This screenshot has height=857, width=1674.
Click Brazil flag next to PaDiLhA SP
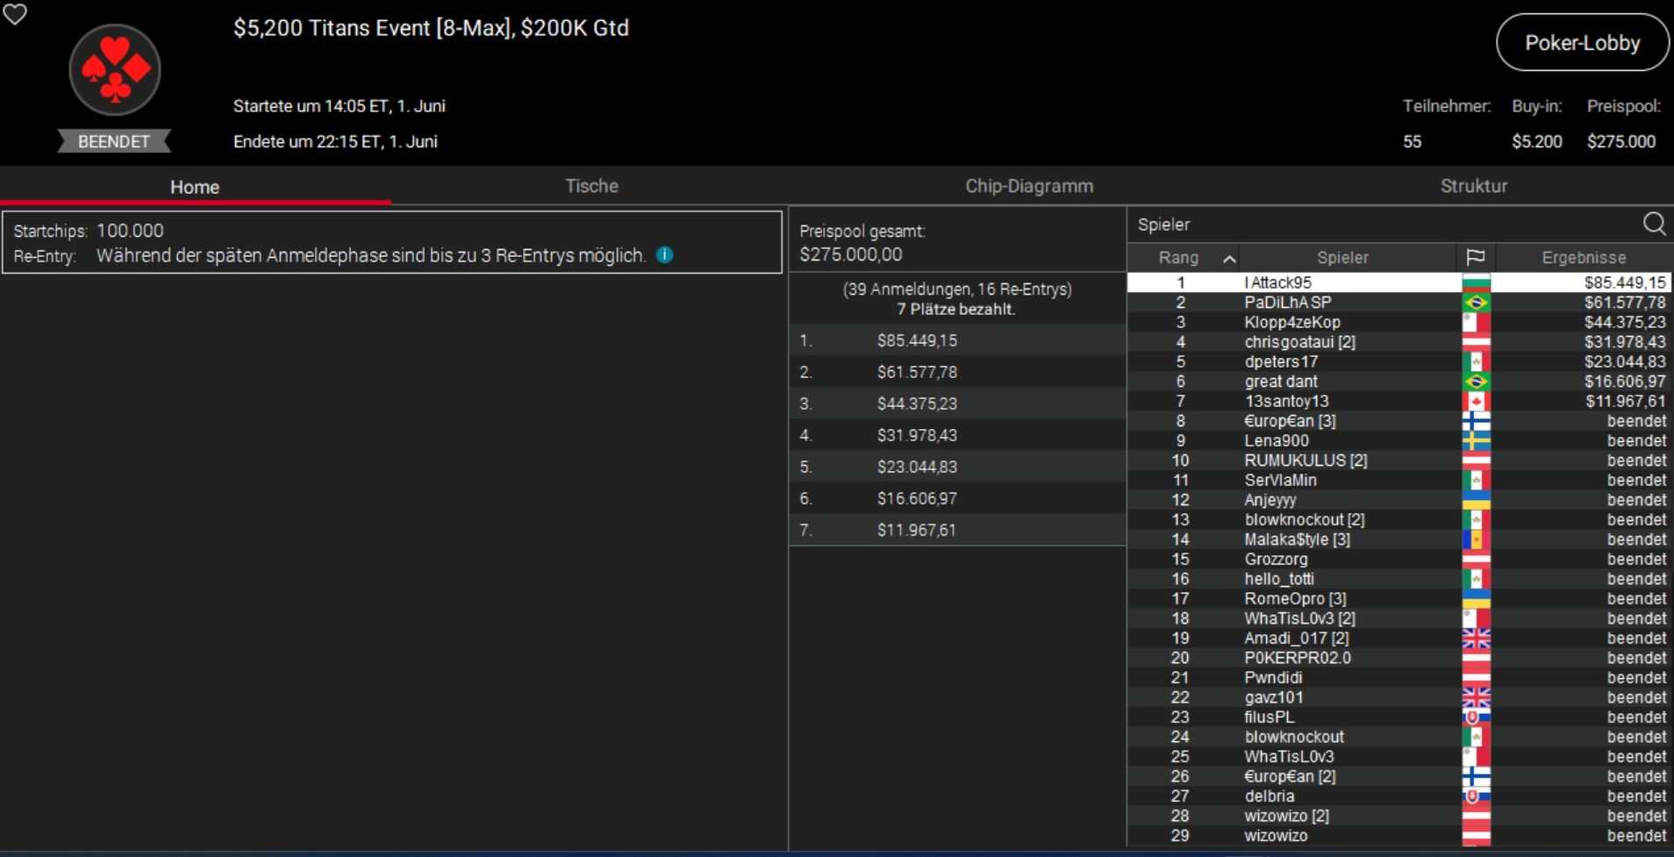coord(1476,303)
